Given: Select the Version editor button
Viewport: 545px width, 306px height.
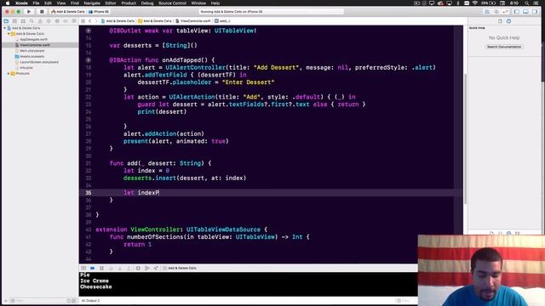Looking at the screenshot, I should coord(505,11).
